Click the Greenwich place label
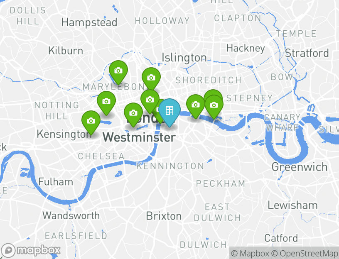 (300, 167)
